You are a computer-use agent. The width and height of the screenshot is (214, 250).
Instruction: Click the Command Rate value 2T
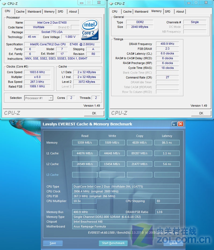click(x=167, y=77)
